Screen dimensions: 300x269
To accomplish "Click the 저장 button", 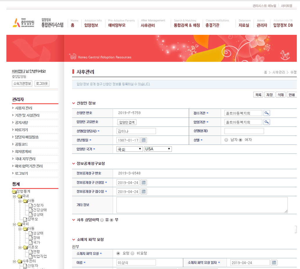I will point(269,95).
